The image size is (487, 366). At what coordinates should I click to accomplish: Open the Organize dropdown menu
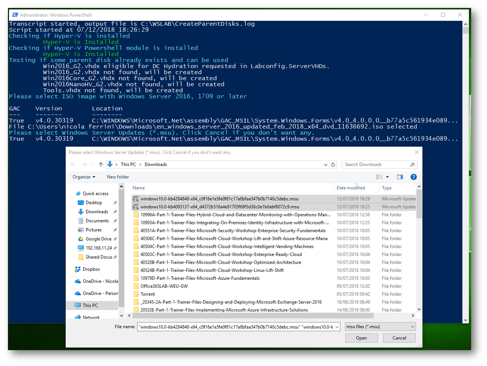pos(84,177)
